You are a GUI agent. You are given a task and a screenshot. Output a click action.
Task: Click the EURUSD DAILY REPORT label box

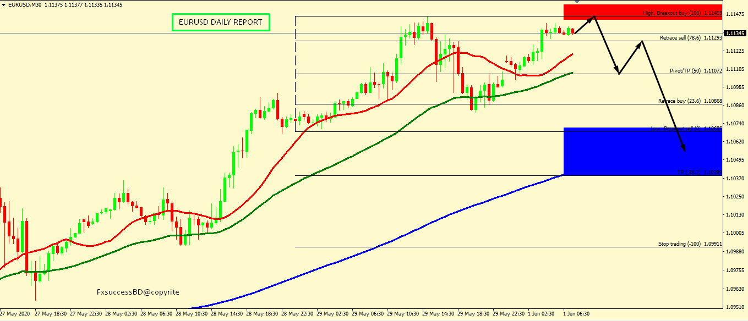[221, 22]
